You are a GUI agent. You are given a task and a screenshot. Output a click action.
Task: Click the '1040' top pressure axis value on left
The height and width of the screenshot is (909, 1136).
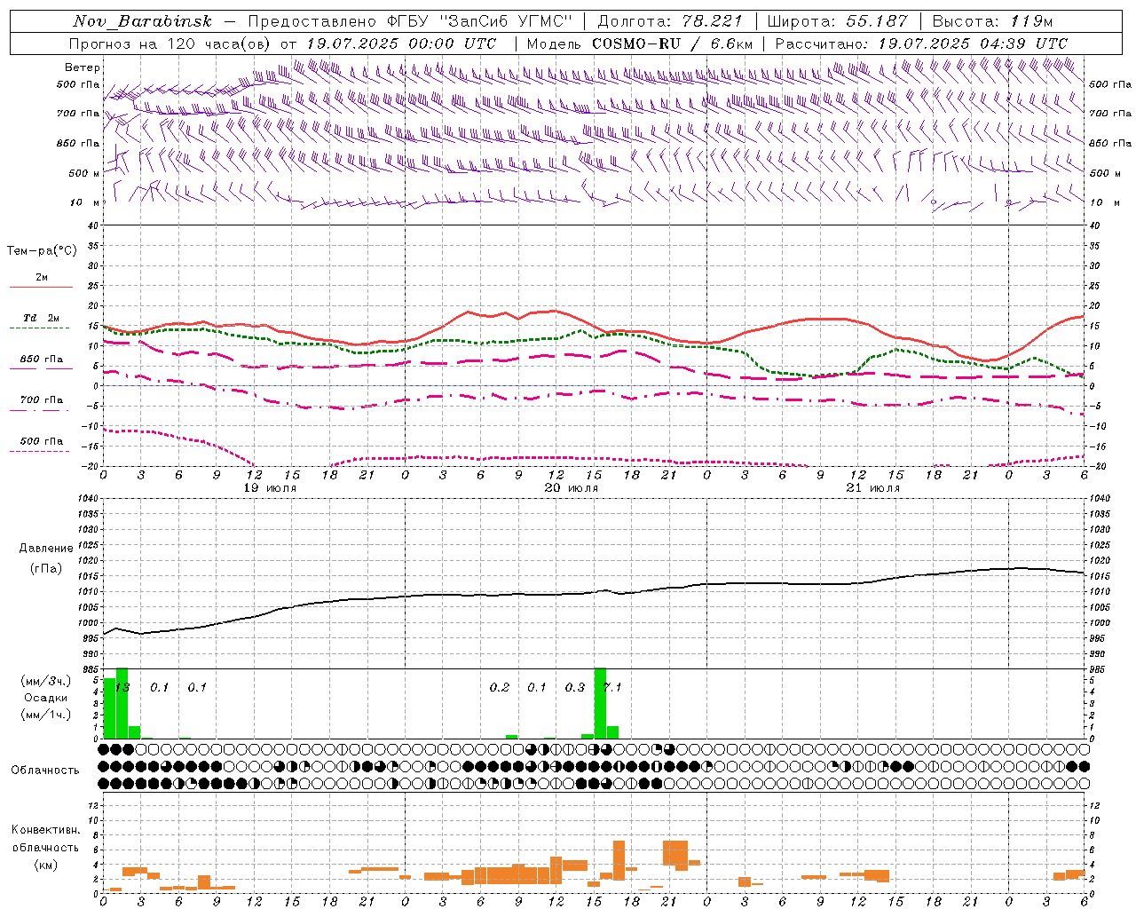click(x=87, y=498)
